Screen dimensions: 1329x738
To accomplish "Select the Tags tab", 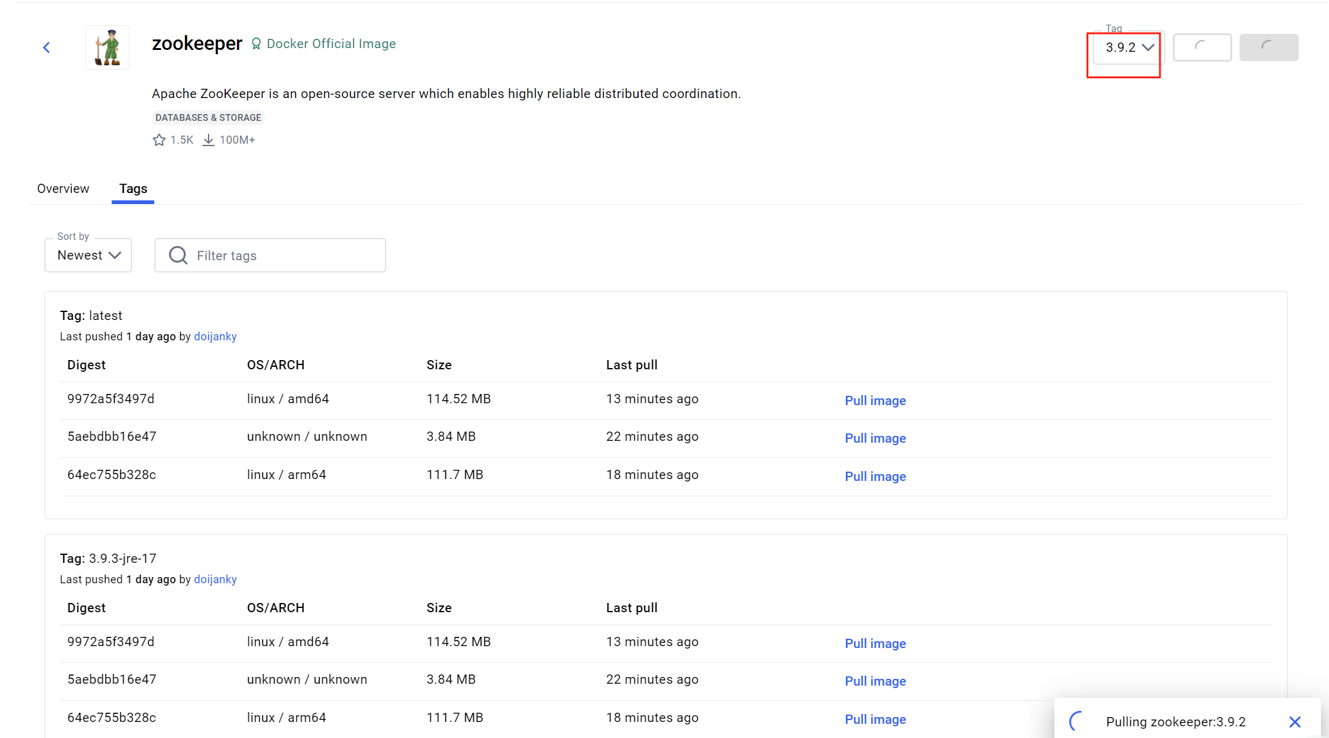I will click(133, 189).
